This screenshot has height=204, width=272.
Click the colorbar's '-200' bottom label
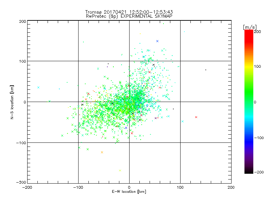[259, 172]
